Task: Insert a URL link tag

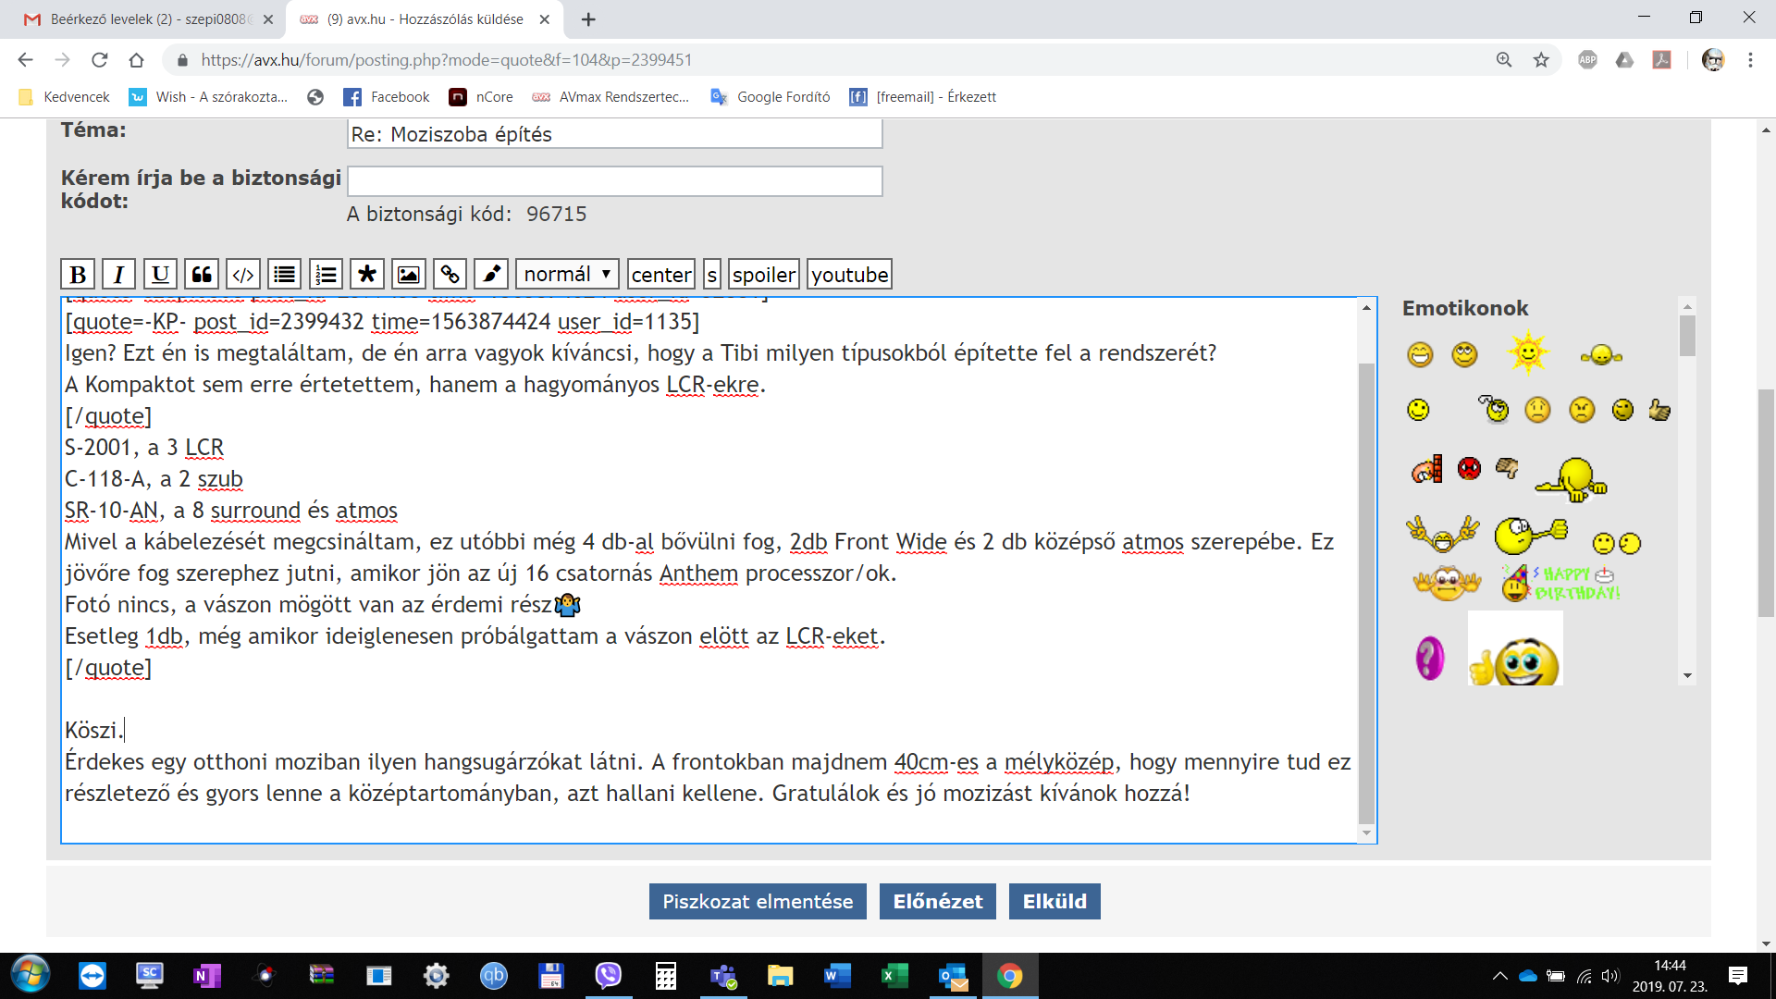Action: (450, 275)
